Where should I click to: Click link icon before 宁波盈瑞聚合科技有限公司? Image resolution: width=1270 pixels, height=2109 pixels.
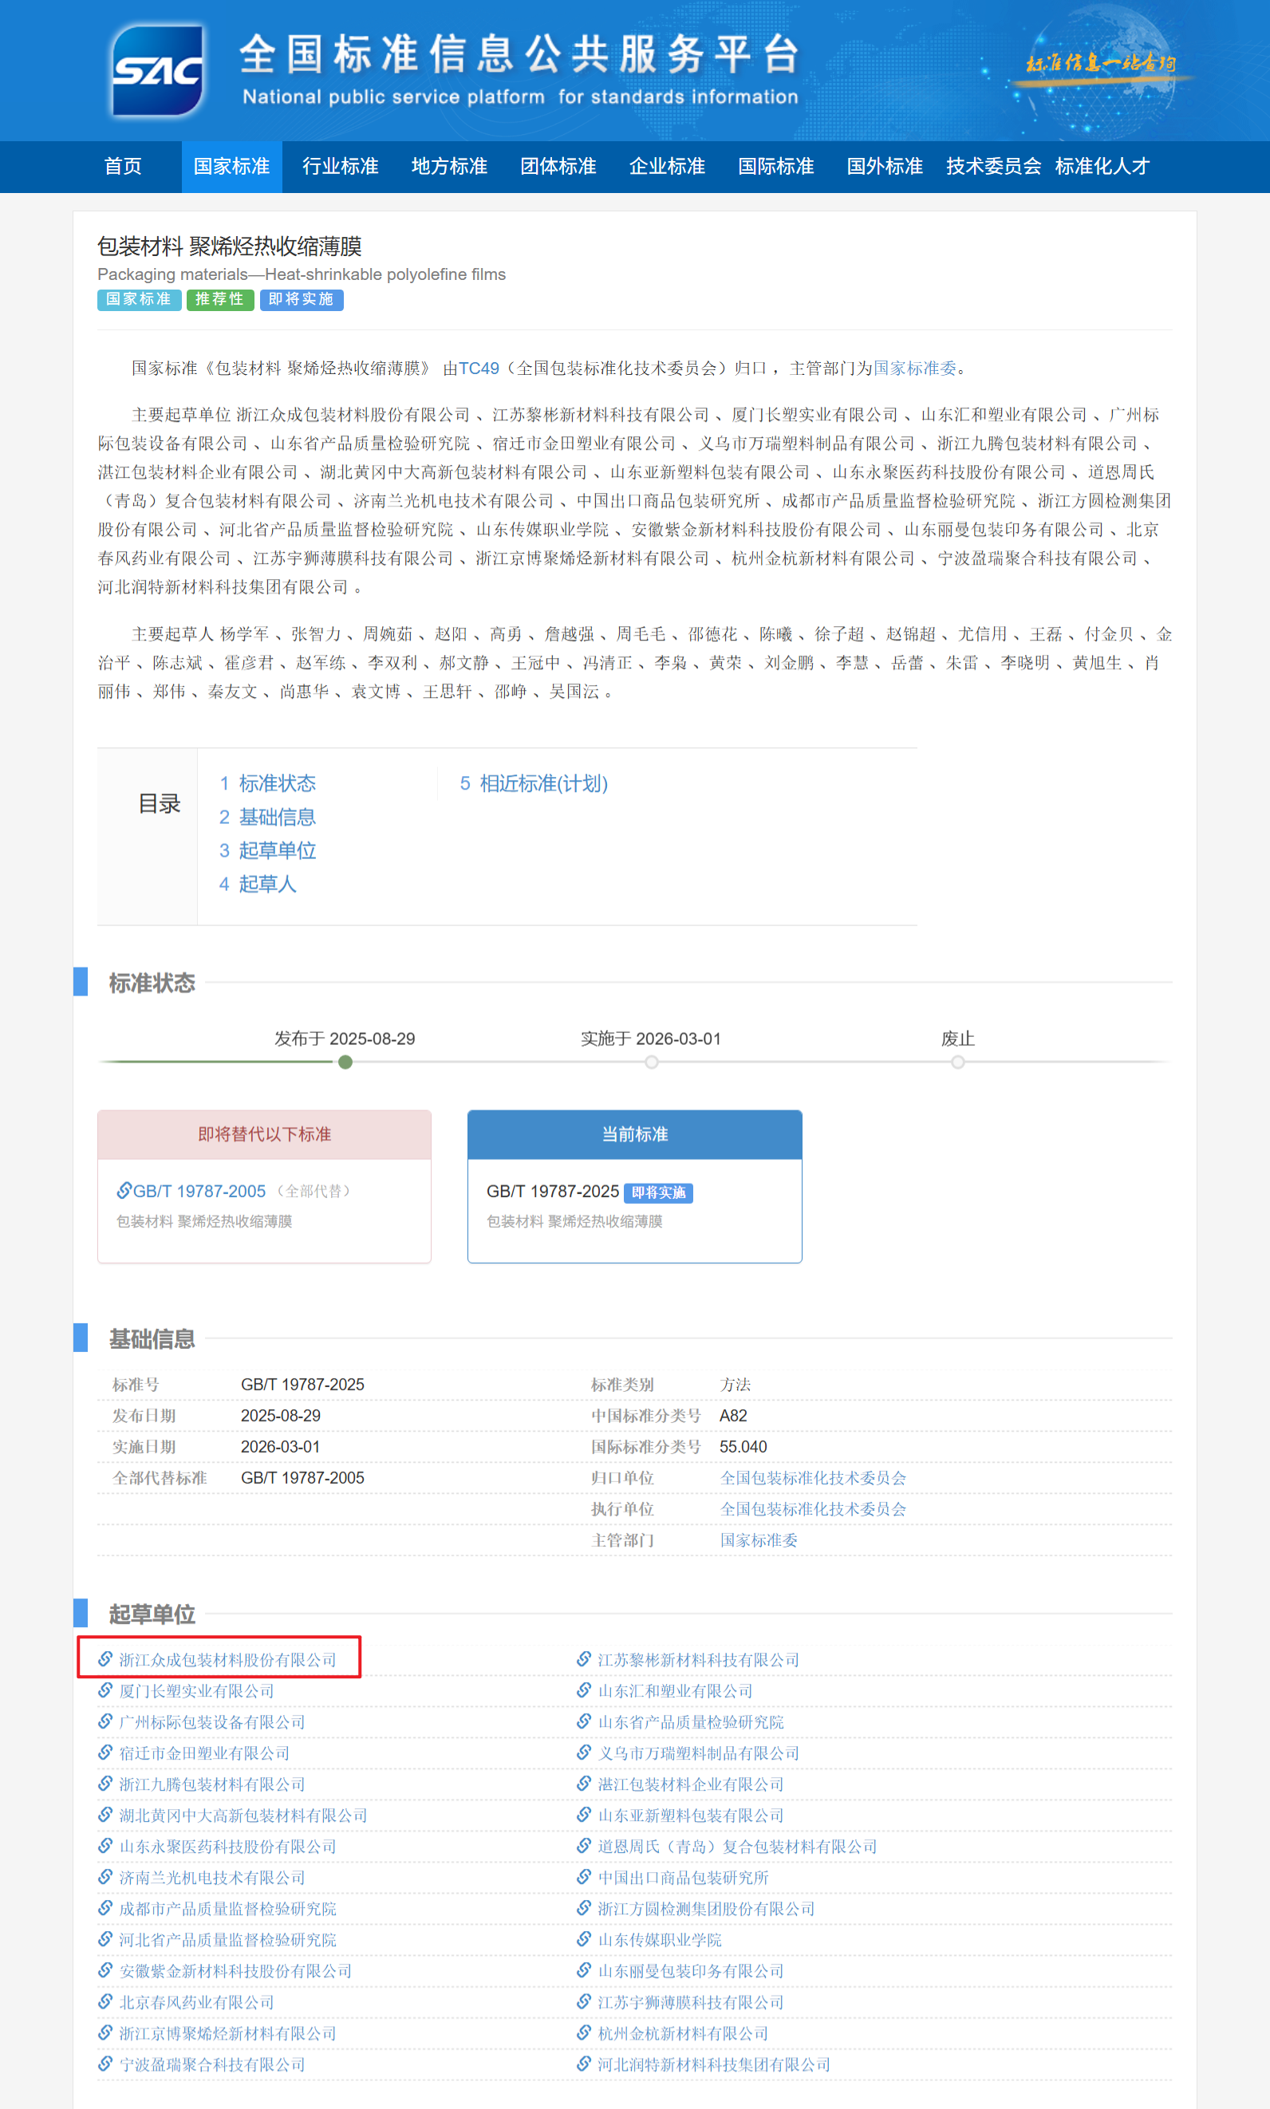tap(105, 2063)
